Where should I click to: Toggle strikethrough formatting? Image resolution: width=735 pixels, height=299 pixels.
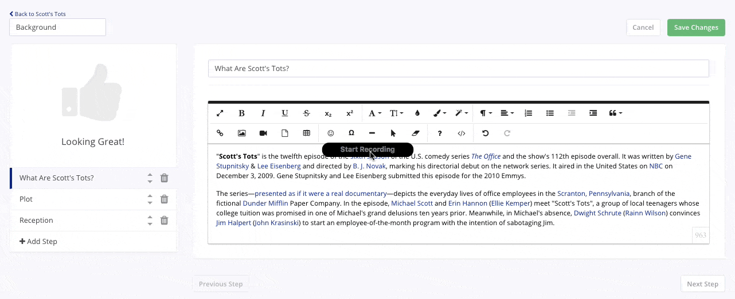coord(306,113)
